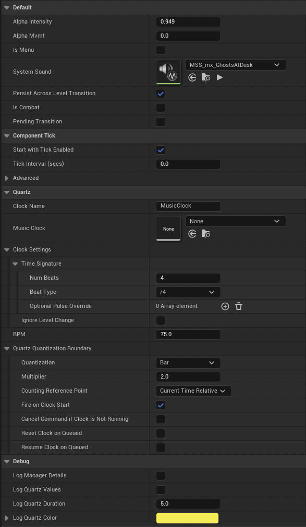The height and width of the screenshot is (527, 306).
Task: Click the BPM value field
Action: 188,335
